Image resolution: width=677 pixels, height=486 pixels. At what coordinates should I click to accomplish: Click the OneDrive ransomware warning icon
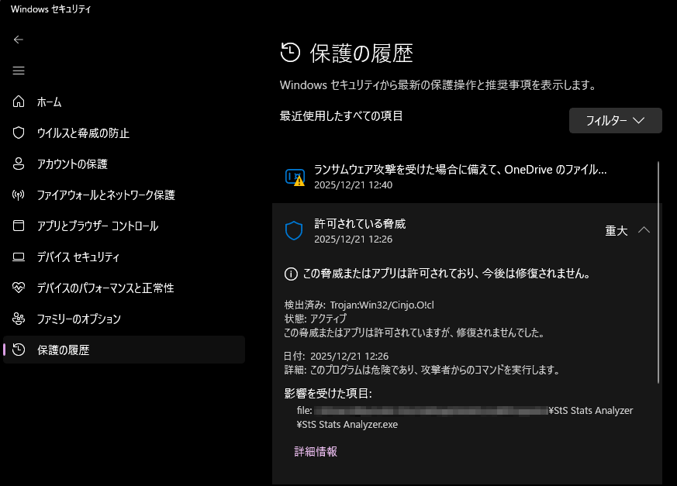[x=295, y=178]
